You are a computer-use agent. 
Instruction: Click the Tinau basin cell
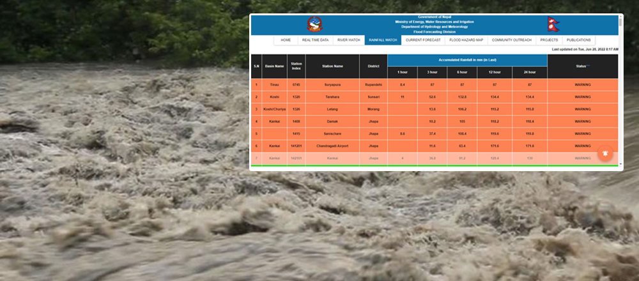pyautogui.click(x=274, y=85)
